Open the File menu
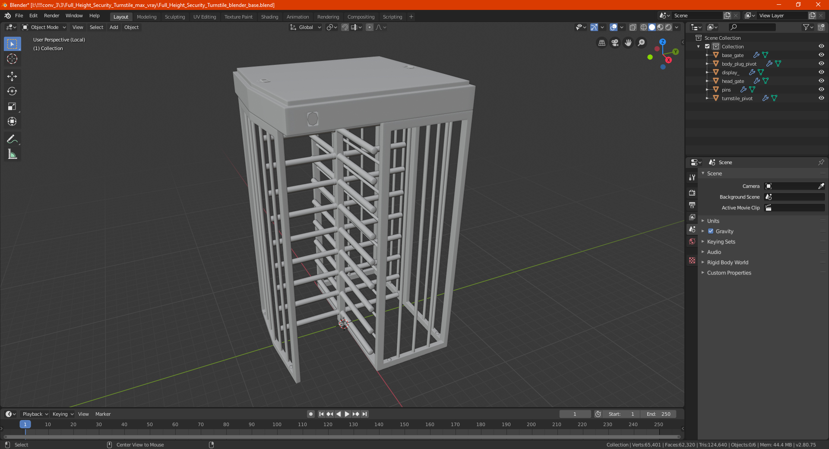The height and width of the screenshot is (449, 829). coord(19,16)
